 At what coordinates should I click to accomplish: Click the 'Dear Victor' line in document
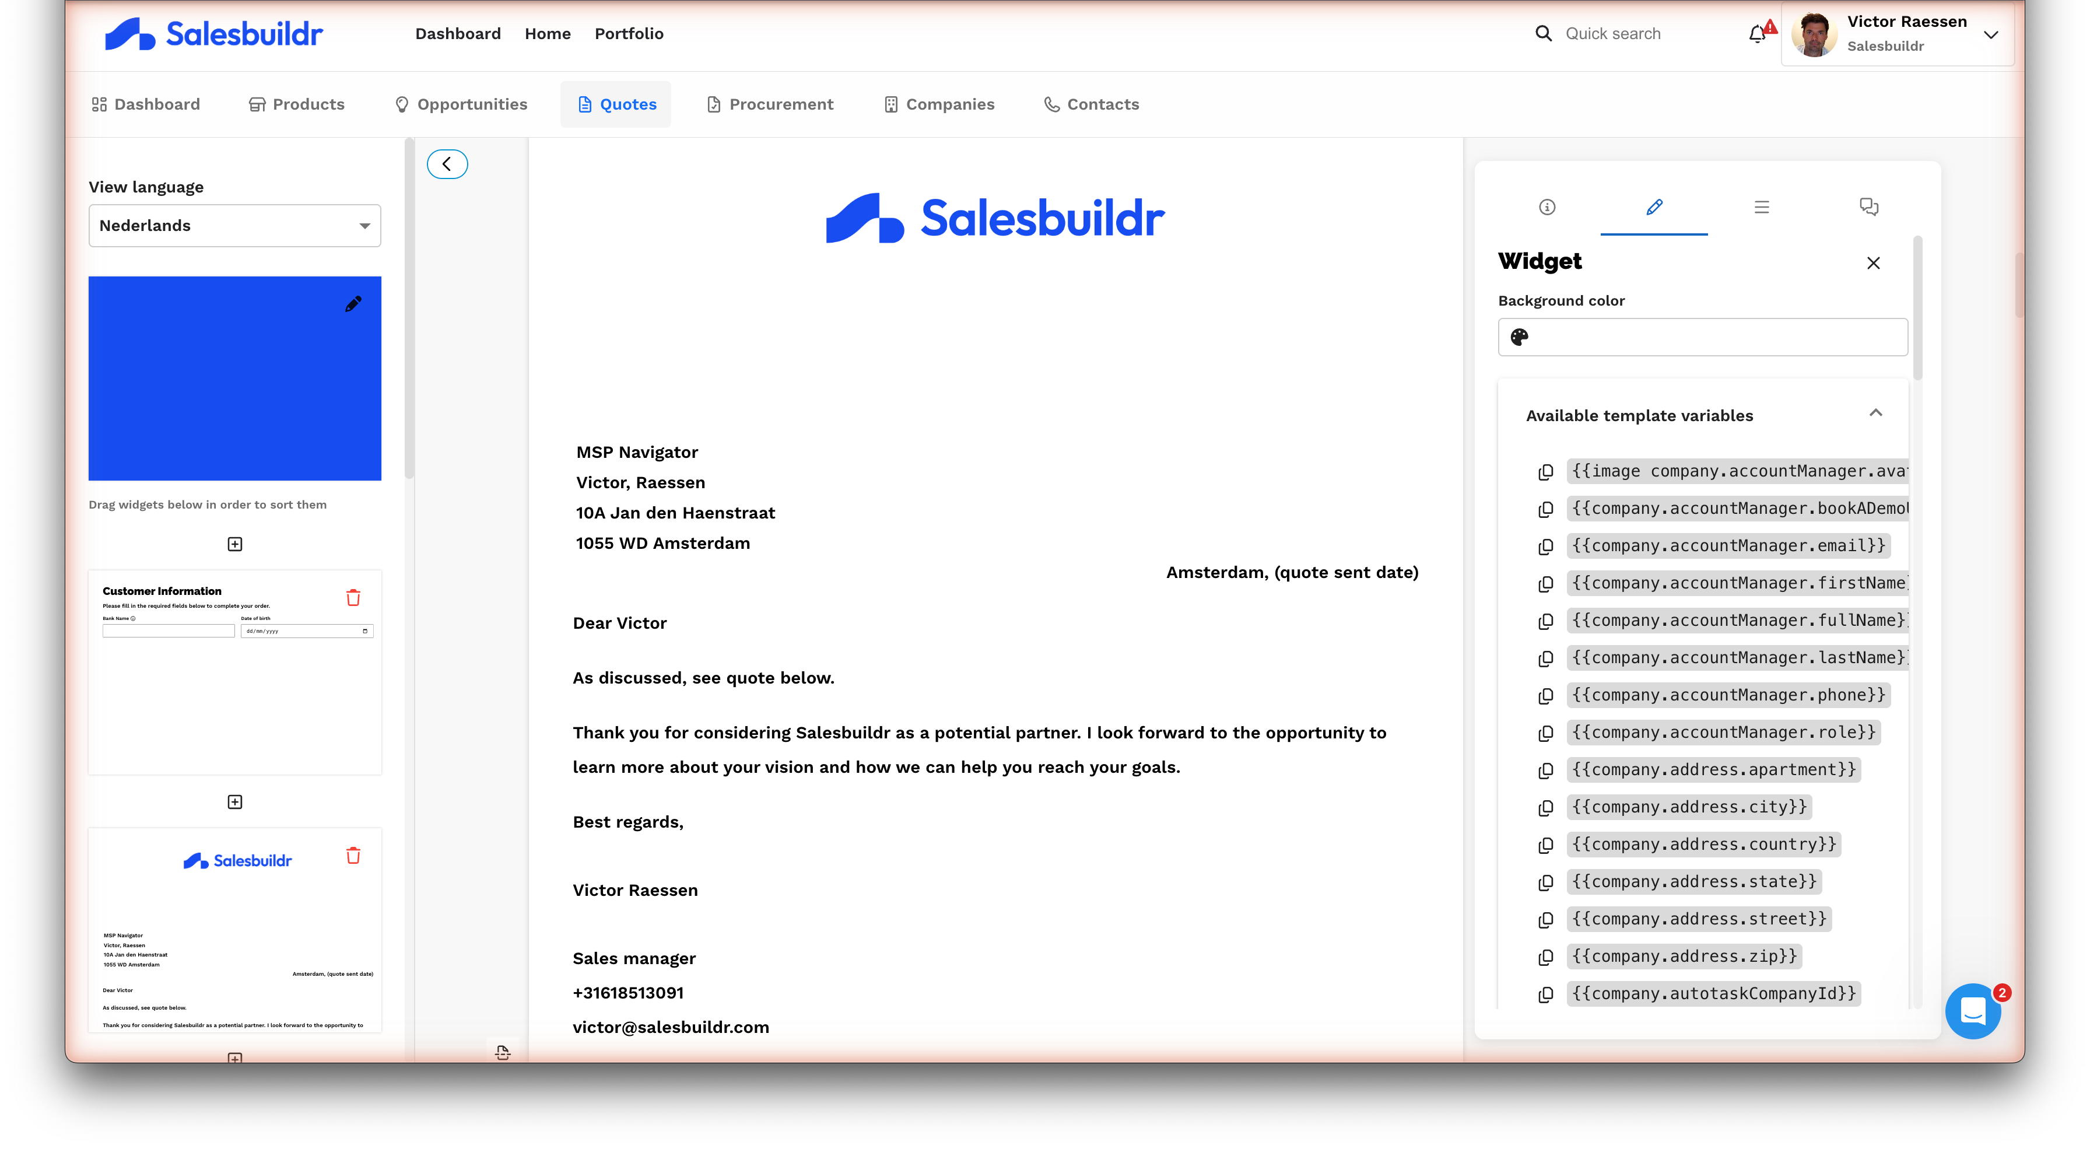(x=620, y=623)
